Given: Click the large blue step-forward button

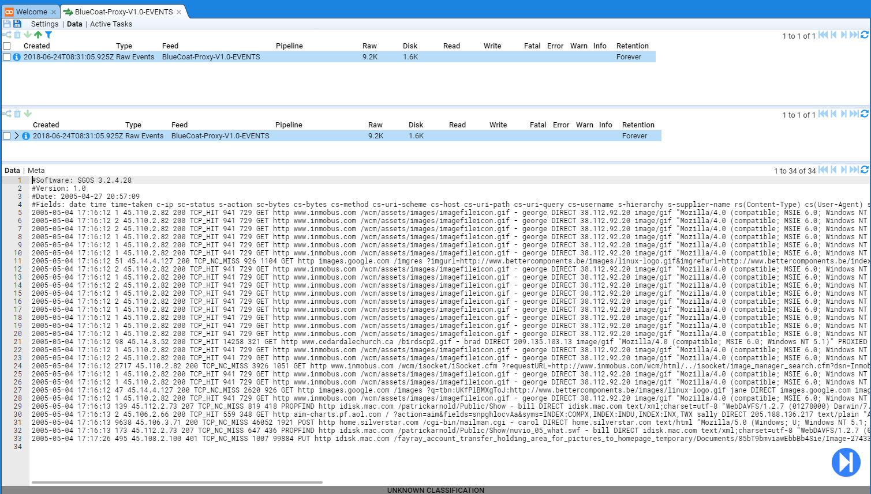Looking at the screenshot, I should click(x=846, y=462).
